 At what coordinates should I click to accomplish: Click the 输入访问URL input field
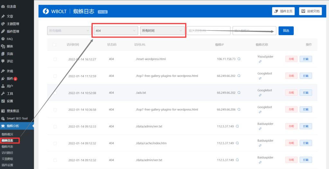click(x=209, y=31)
